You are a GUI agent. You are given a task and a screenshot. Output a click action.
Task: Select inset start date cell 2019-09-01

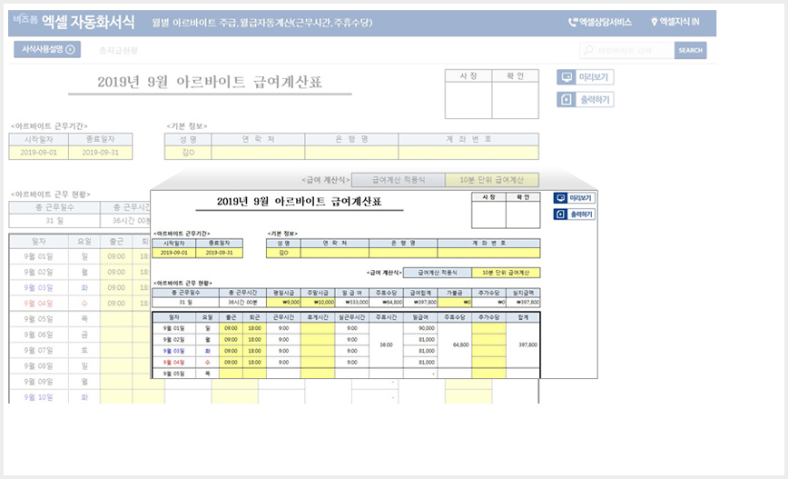pos(174,253)
